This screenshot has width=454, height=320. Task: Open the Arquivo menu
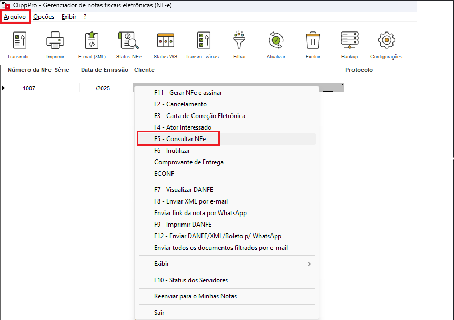pos(15,17)
